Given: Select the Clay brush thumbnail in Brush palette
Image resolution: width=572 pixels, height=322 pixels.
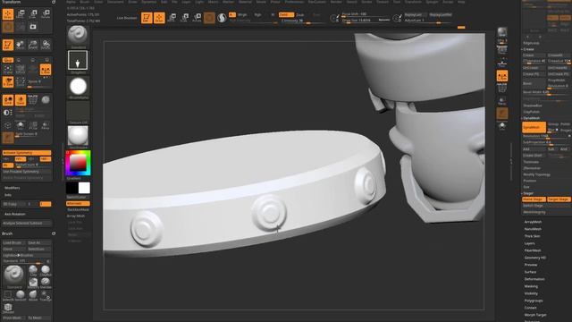Looking at the screenshot, I should click(33, 270).
